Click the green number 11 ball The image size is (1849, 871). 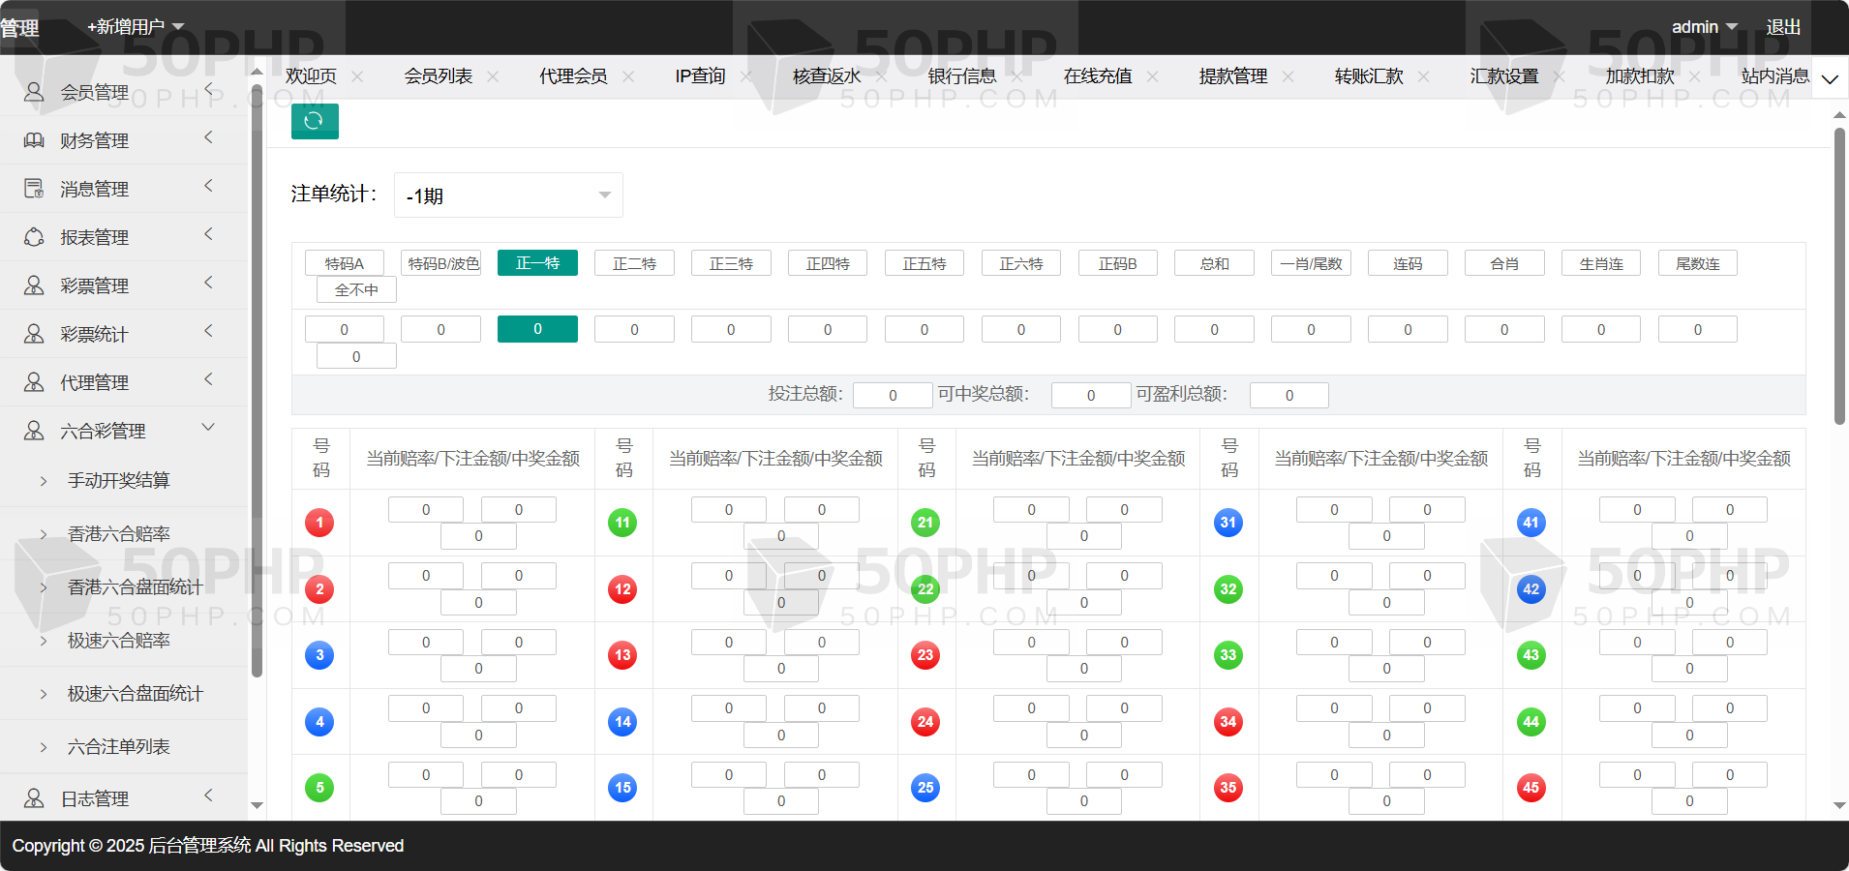pyautogui.click(x=622, y=523)
